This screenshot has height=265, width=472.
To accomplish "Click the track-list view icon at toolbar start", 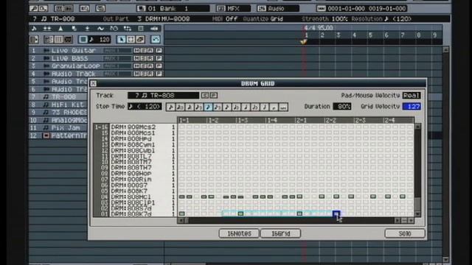I will 34,39.
